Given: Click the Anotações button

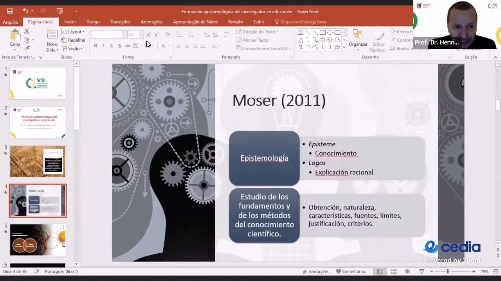Looking at the screenshot, I should (315, 271).
